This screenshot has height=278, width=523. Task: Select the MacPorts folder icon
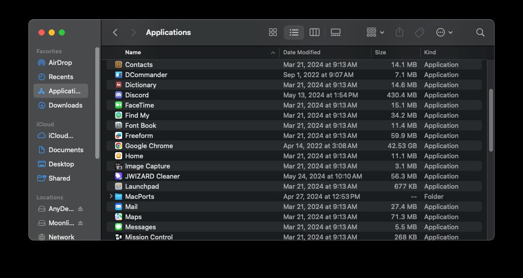119,196
